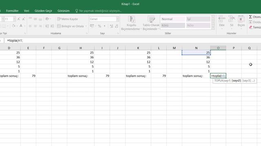261x146 pixels.
Task: Select column N header
Action: point(196,48)
